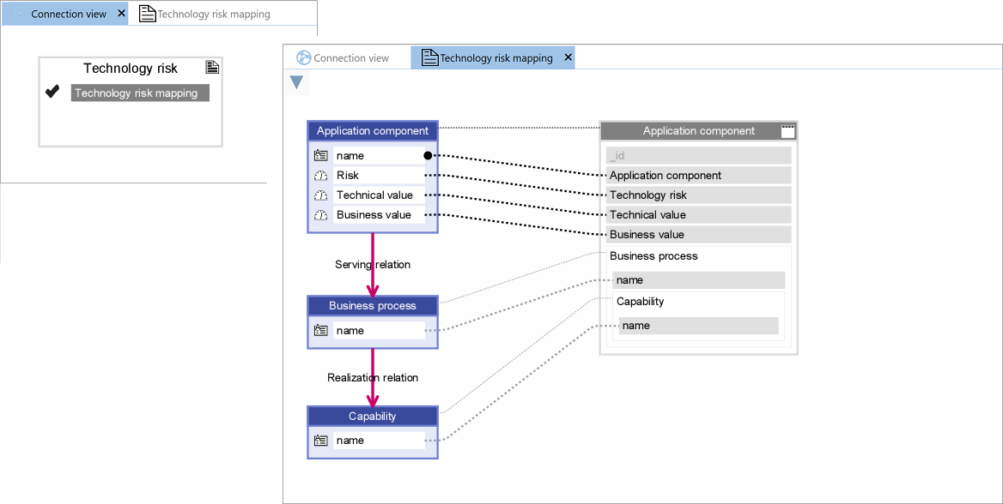Click the document icon in Technology risk box
This screenshot has height=504, width=1003.
pyautogui.click(x=212, y=68)
